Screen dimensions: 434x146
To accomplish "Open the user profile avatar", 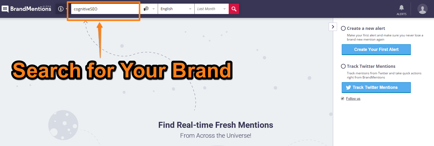I will click(x=422, y=9).
